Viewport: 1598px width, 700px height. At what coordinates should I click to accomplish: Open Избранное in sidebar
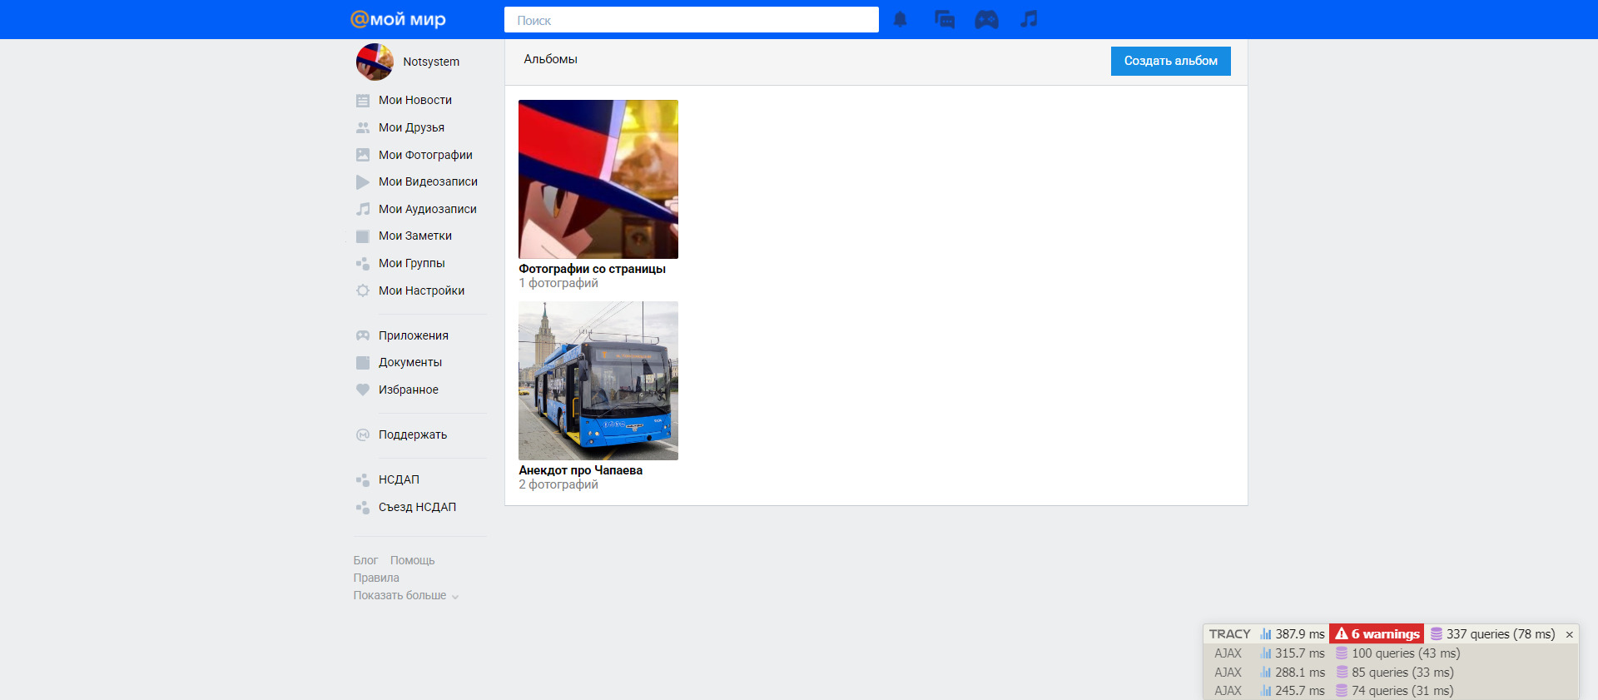(x=409, y=390)
